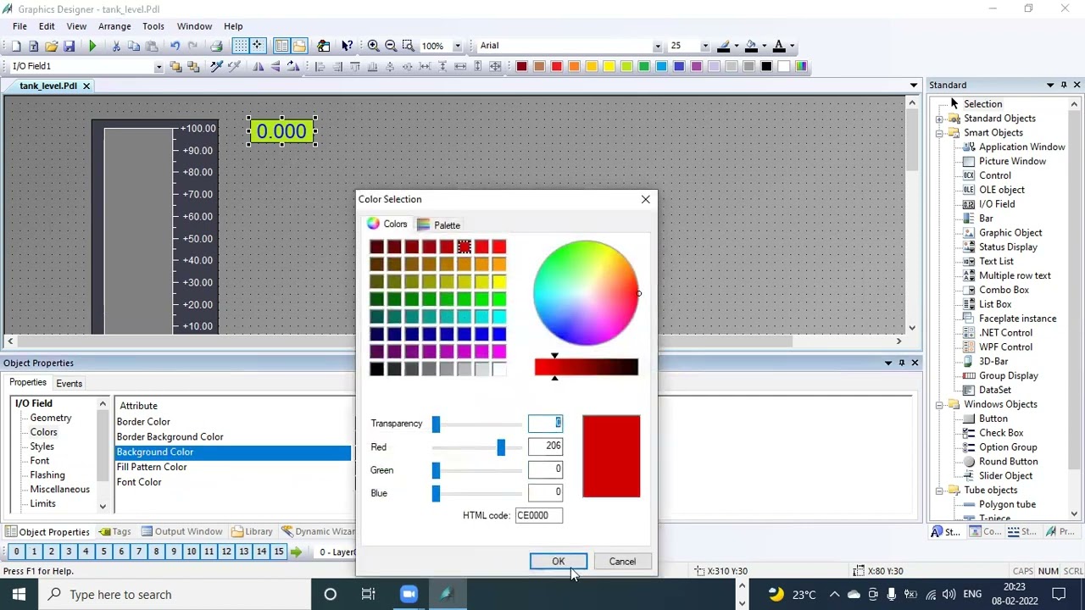Click the bring to front layering icon
The width and height of the screenshot is (1085, 610).
pyautogui.click(x=175, y=66)
